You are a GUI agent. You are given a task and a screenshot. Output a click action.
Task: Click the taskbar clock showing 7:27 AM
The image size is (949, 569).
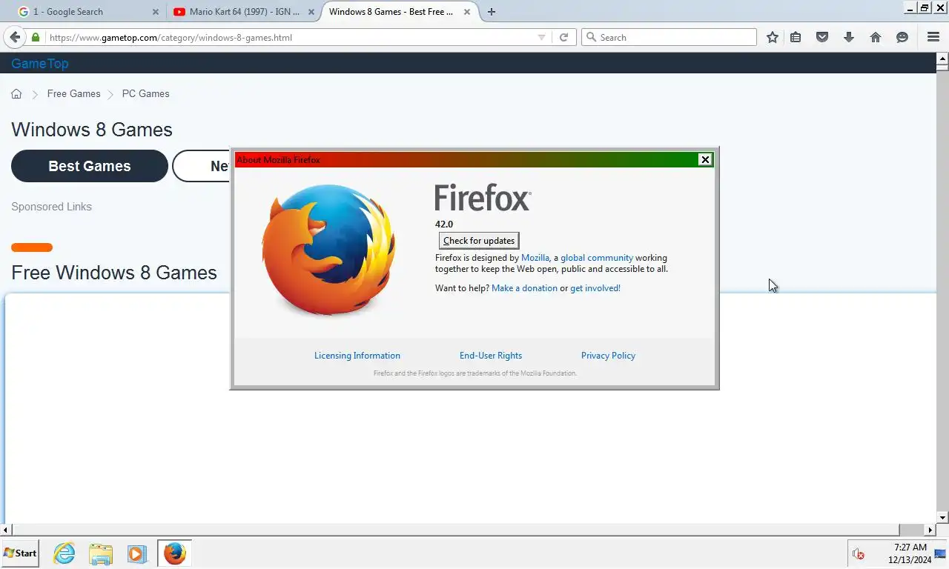click(x=908, y=548)
